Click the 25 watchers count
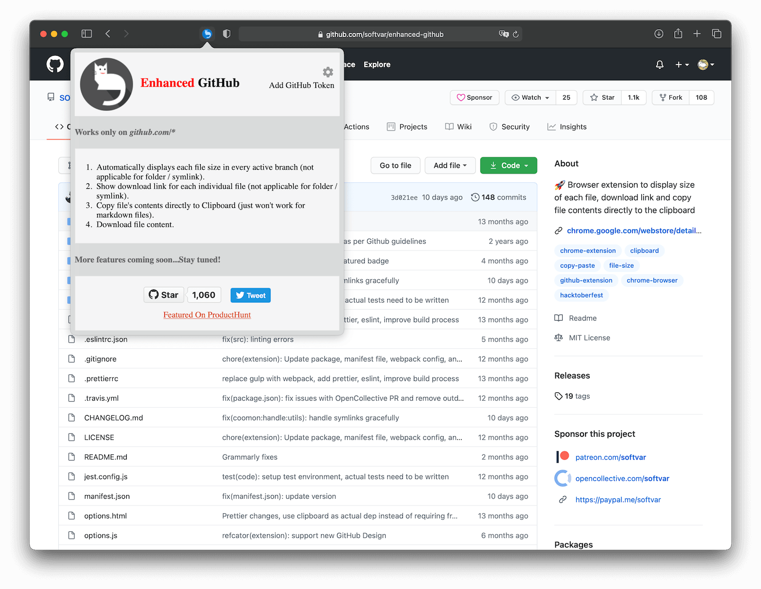The height and width of the screenshot is (589, 761). [x=567, y=98]
